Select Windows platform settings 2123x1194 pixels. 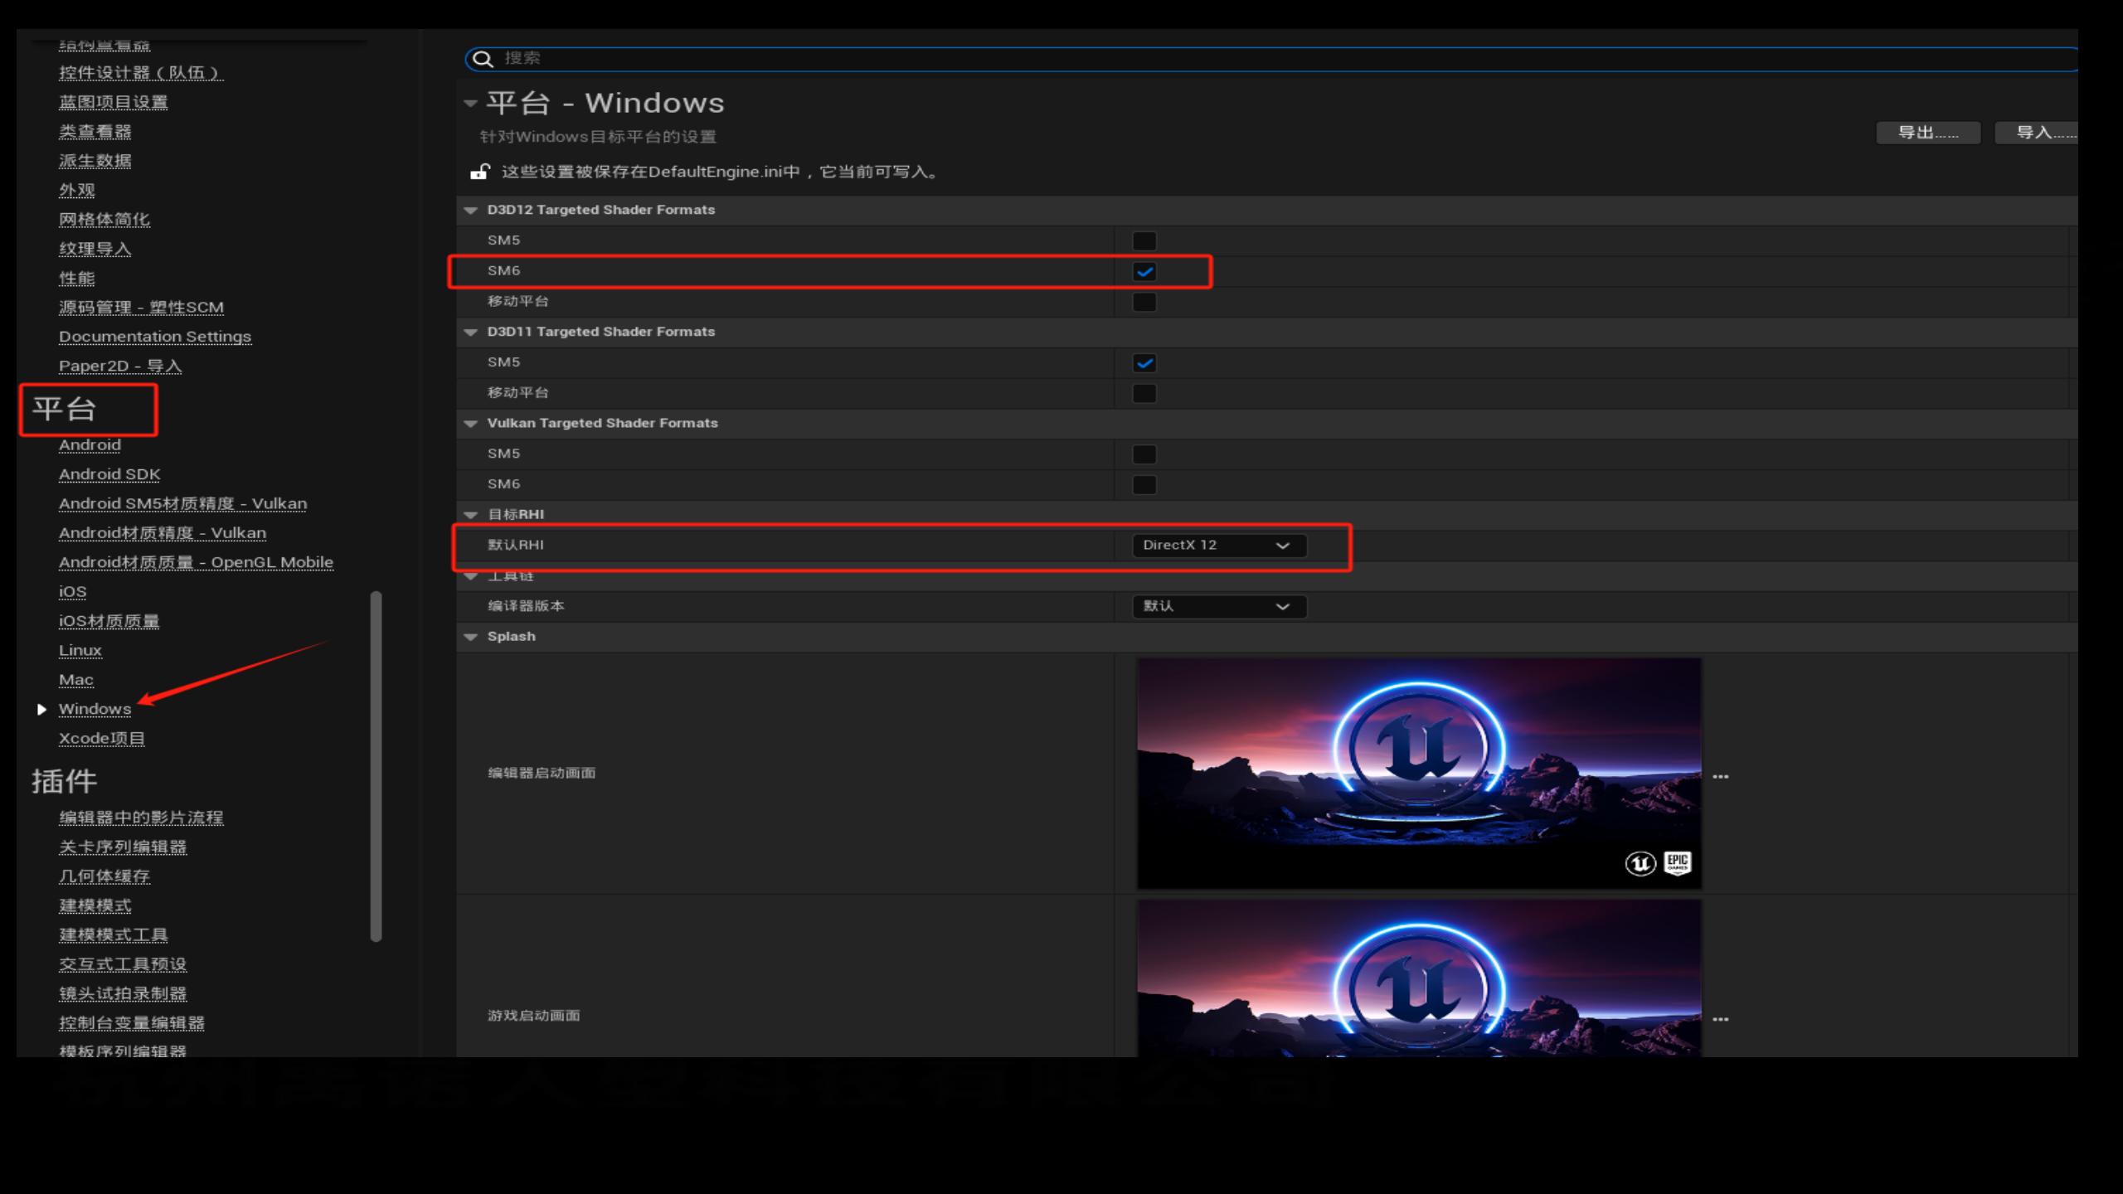pyautogui.click(x=95, y=709)
